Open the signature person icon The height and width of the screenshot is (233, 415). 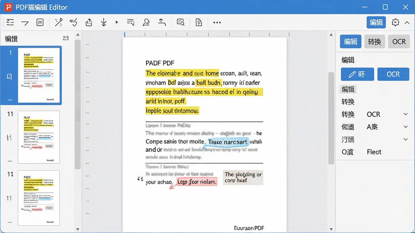click(162, 23)
